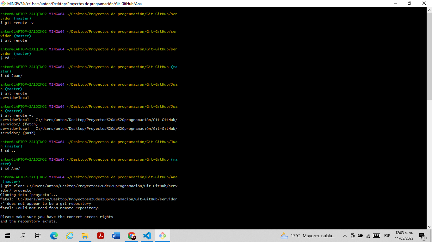
Task: Show hidden system tray icons
Action: 345,236
